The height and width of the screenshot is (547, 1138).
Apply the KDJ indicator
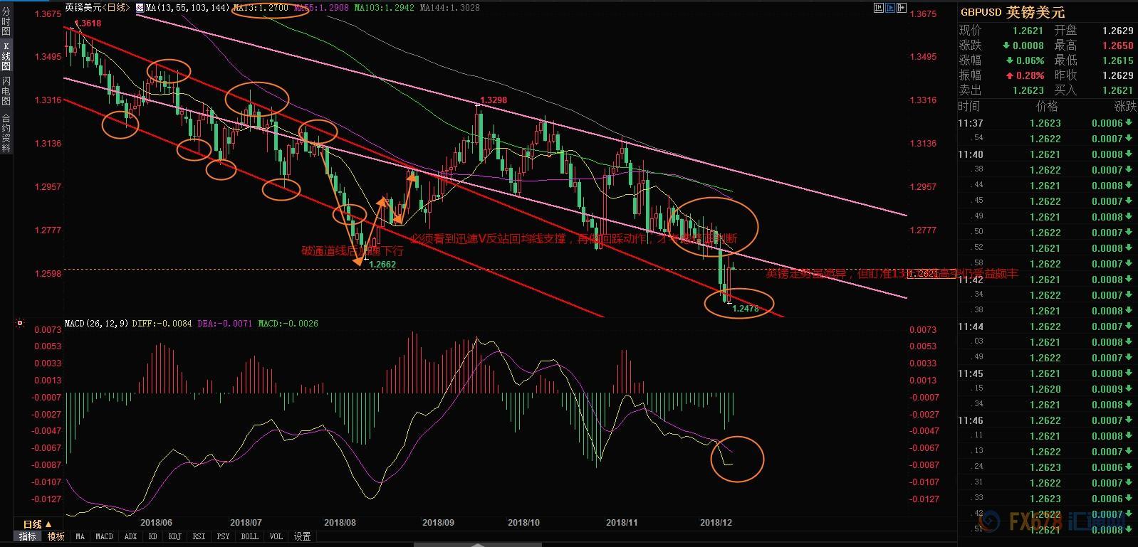coord(174,536)
